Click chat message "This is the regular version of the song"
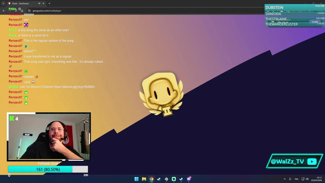 (49, 41)
